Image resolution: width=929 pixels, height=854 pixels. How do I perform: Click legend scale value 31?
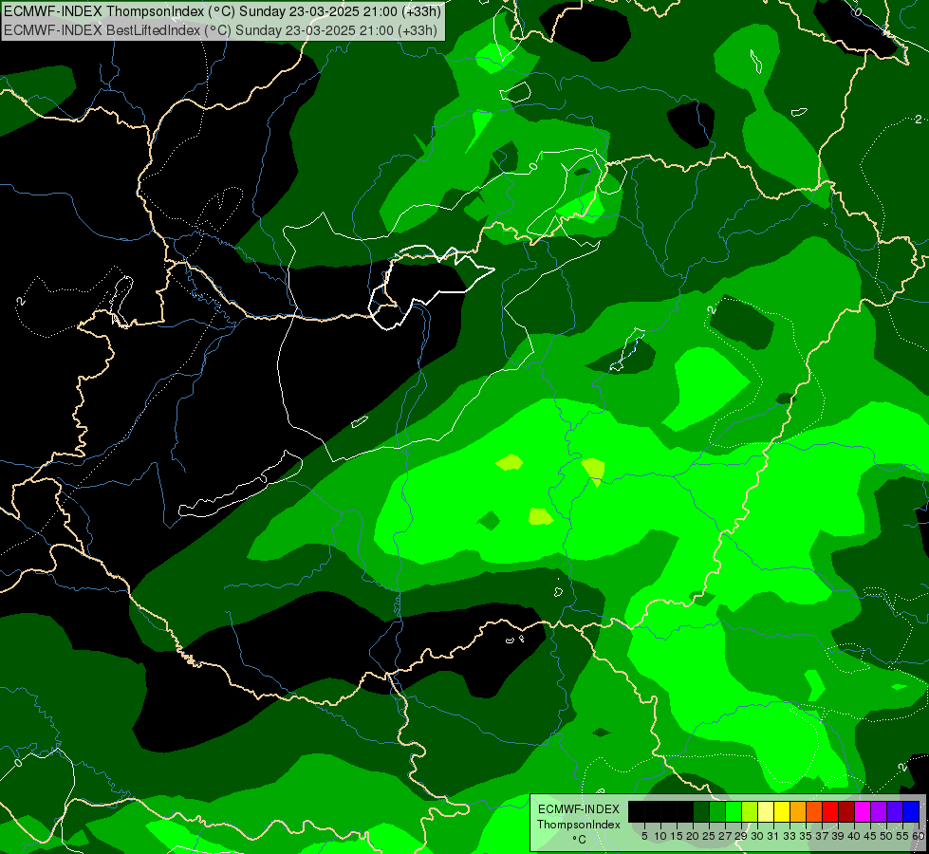773,836
